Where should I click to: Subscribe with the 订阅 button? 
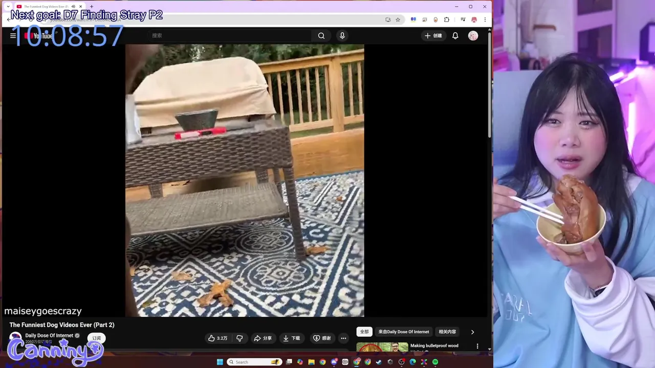tap(96, 338)
